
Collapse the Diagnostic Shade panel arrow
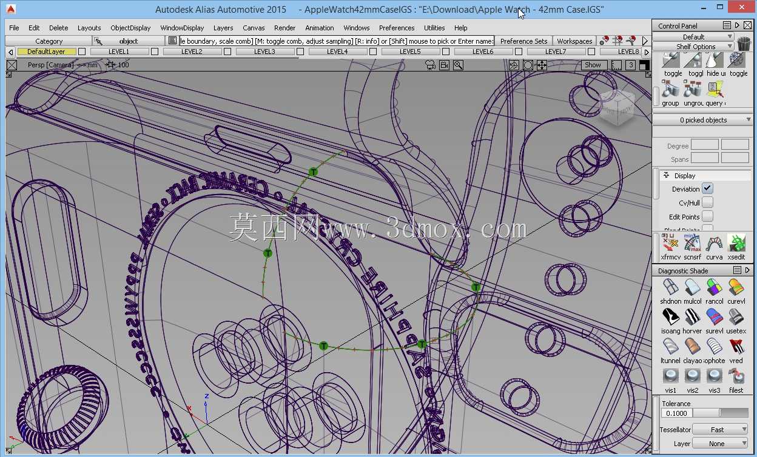pos(748,270)
